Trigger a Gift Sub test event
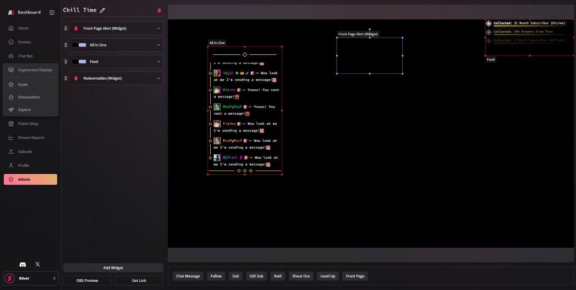 pos(256,276)
